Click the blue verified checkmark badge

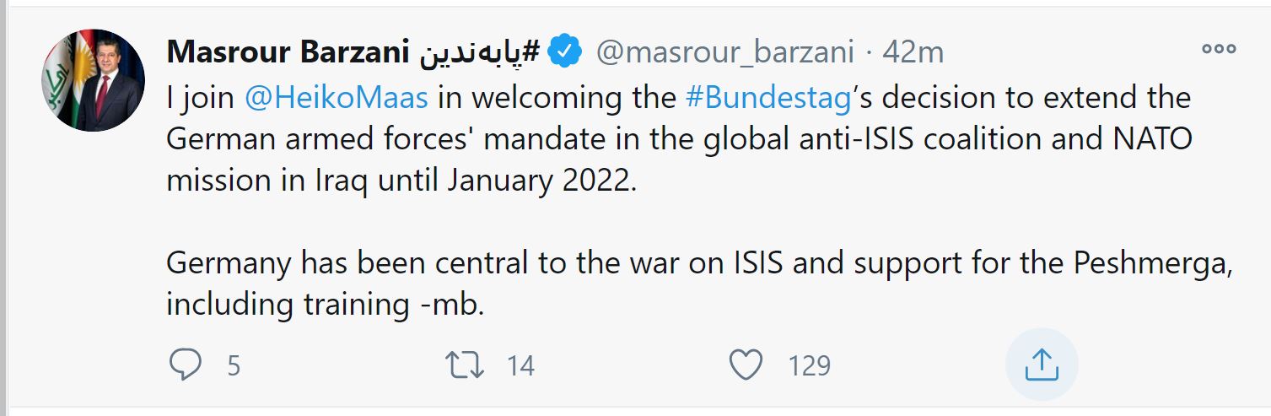pos(563,52)
